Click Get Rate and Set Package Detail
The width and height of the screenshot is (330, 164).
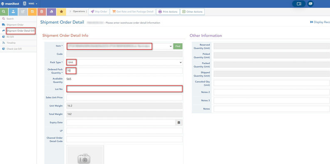(x=133, y=12)
